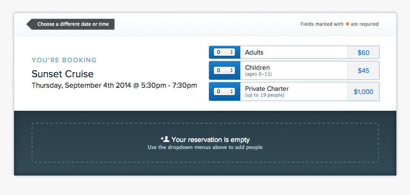
Task: Click "Your reservation is empty" message
Action: pyautogui.click(x=211, y=140)
